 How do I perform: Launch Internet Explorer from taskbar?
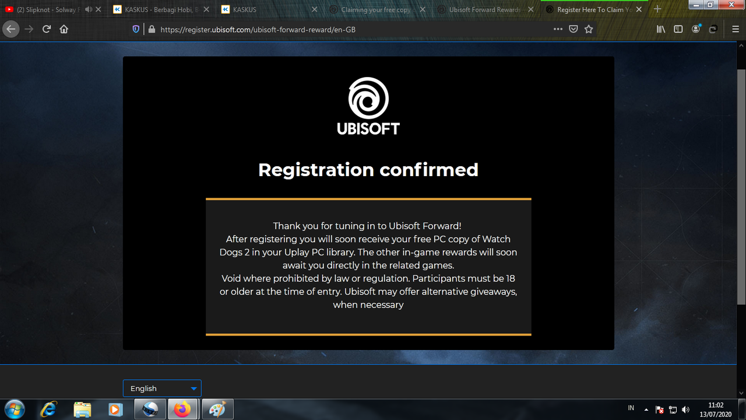coord(49,409)
